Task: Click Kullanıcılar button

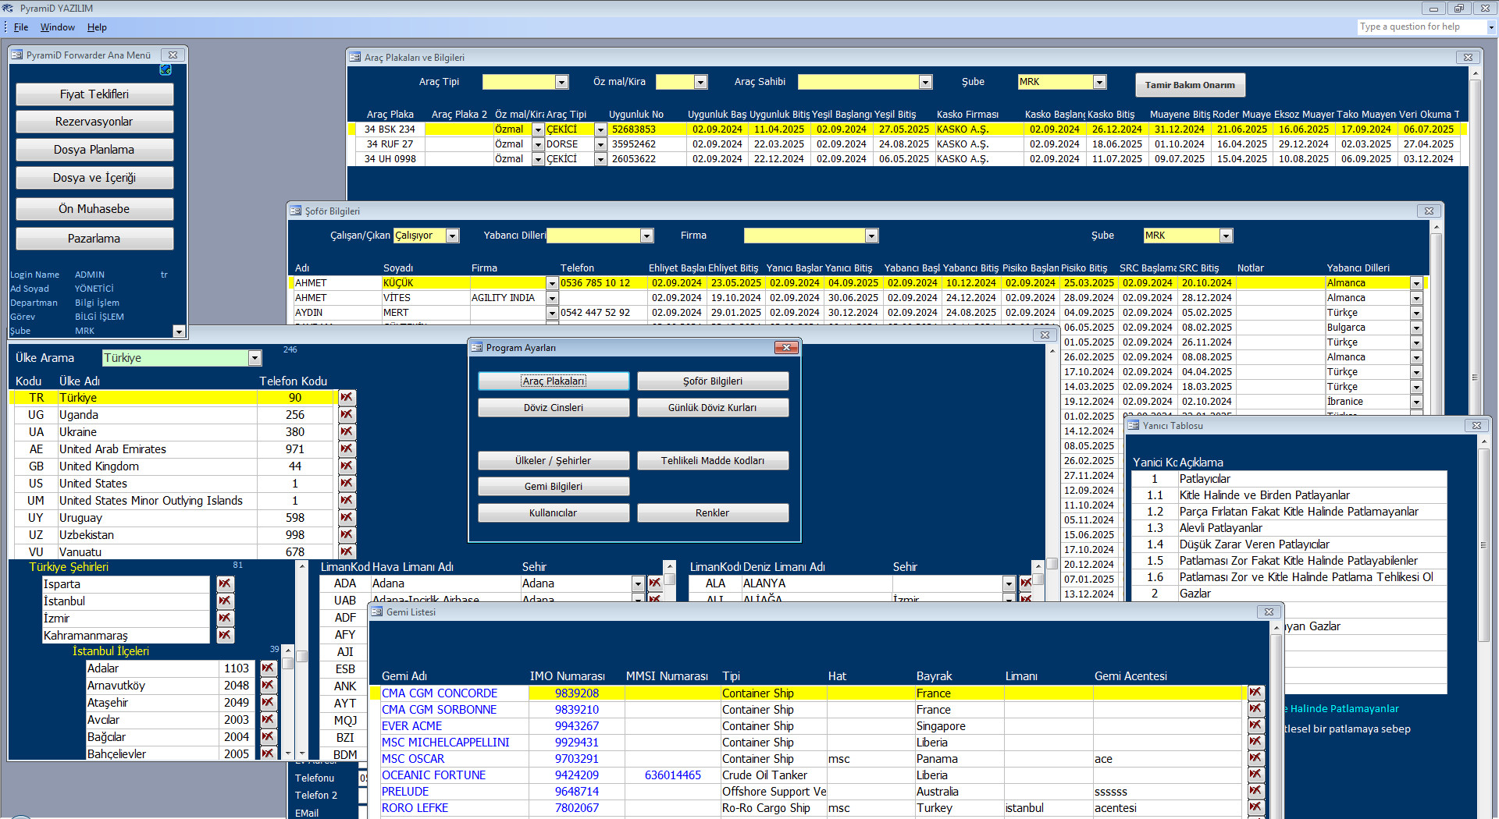Action: click(x=554, y=513)
